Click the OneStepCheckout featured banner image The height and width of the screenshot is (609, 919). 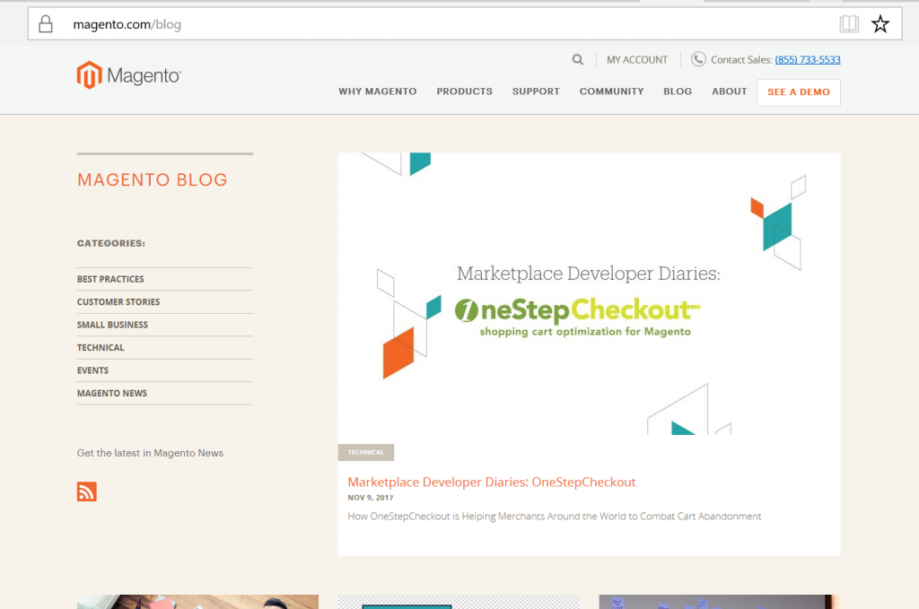click(589, 293)
